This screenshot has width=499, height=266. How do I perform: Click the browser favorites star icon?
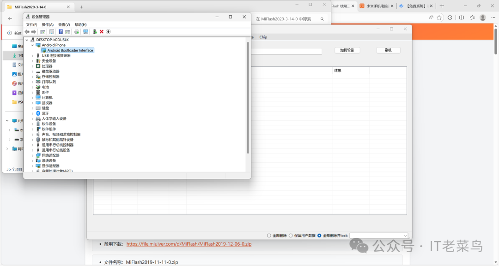pos(439,18)
